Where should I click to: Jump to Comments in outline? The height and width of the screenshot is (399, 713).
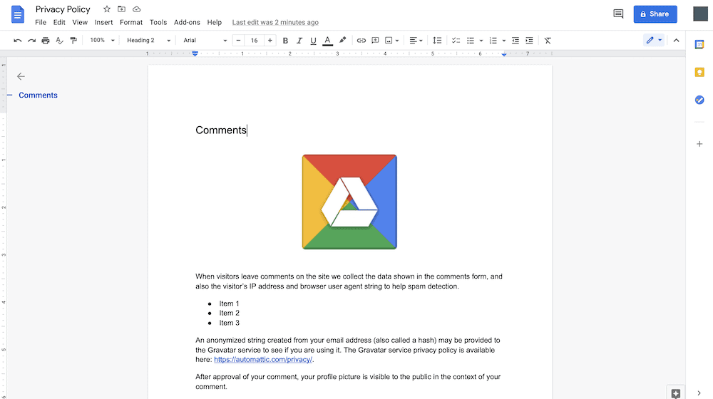point(38,95)
